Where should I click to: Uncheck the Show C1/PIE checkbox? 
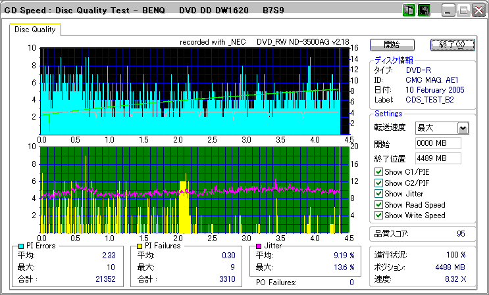(x=378, y=172)
